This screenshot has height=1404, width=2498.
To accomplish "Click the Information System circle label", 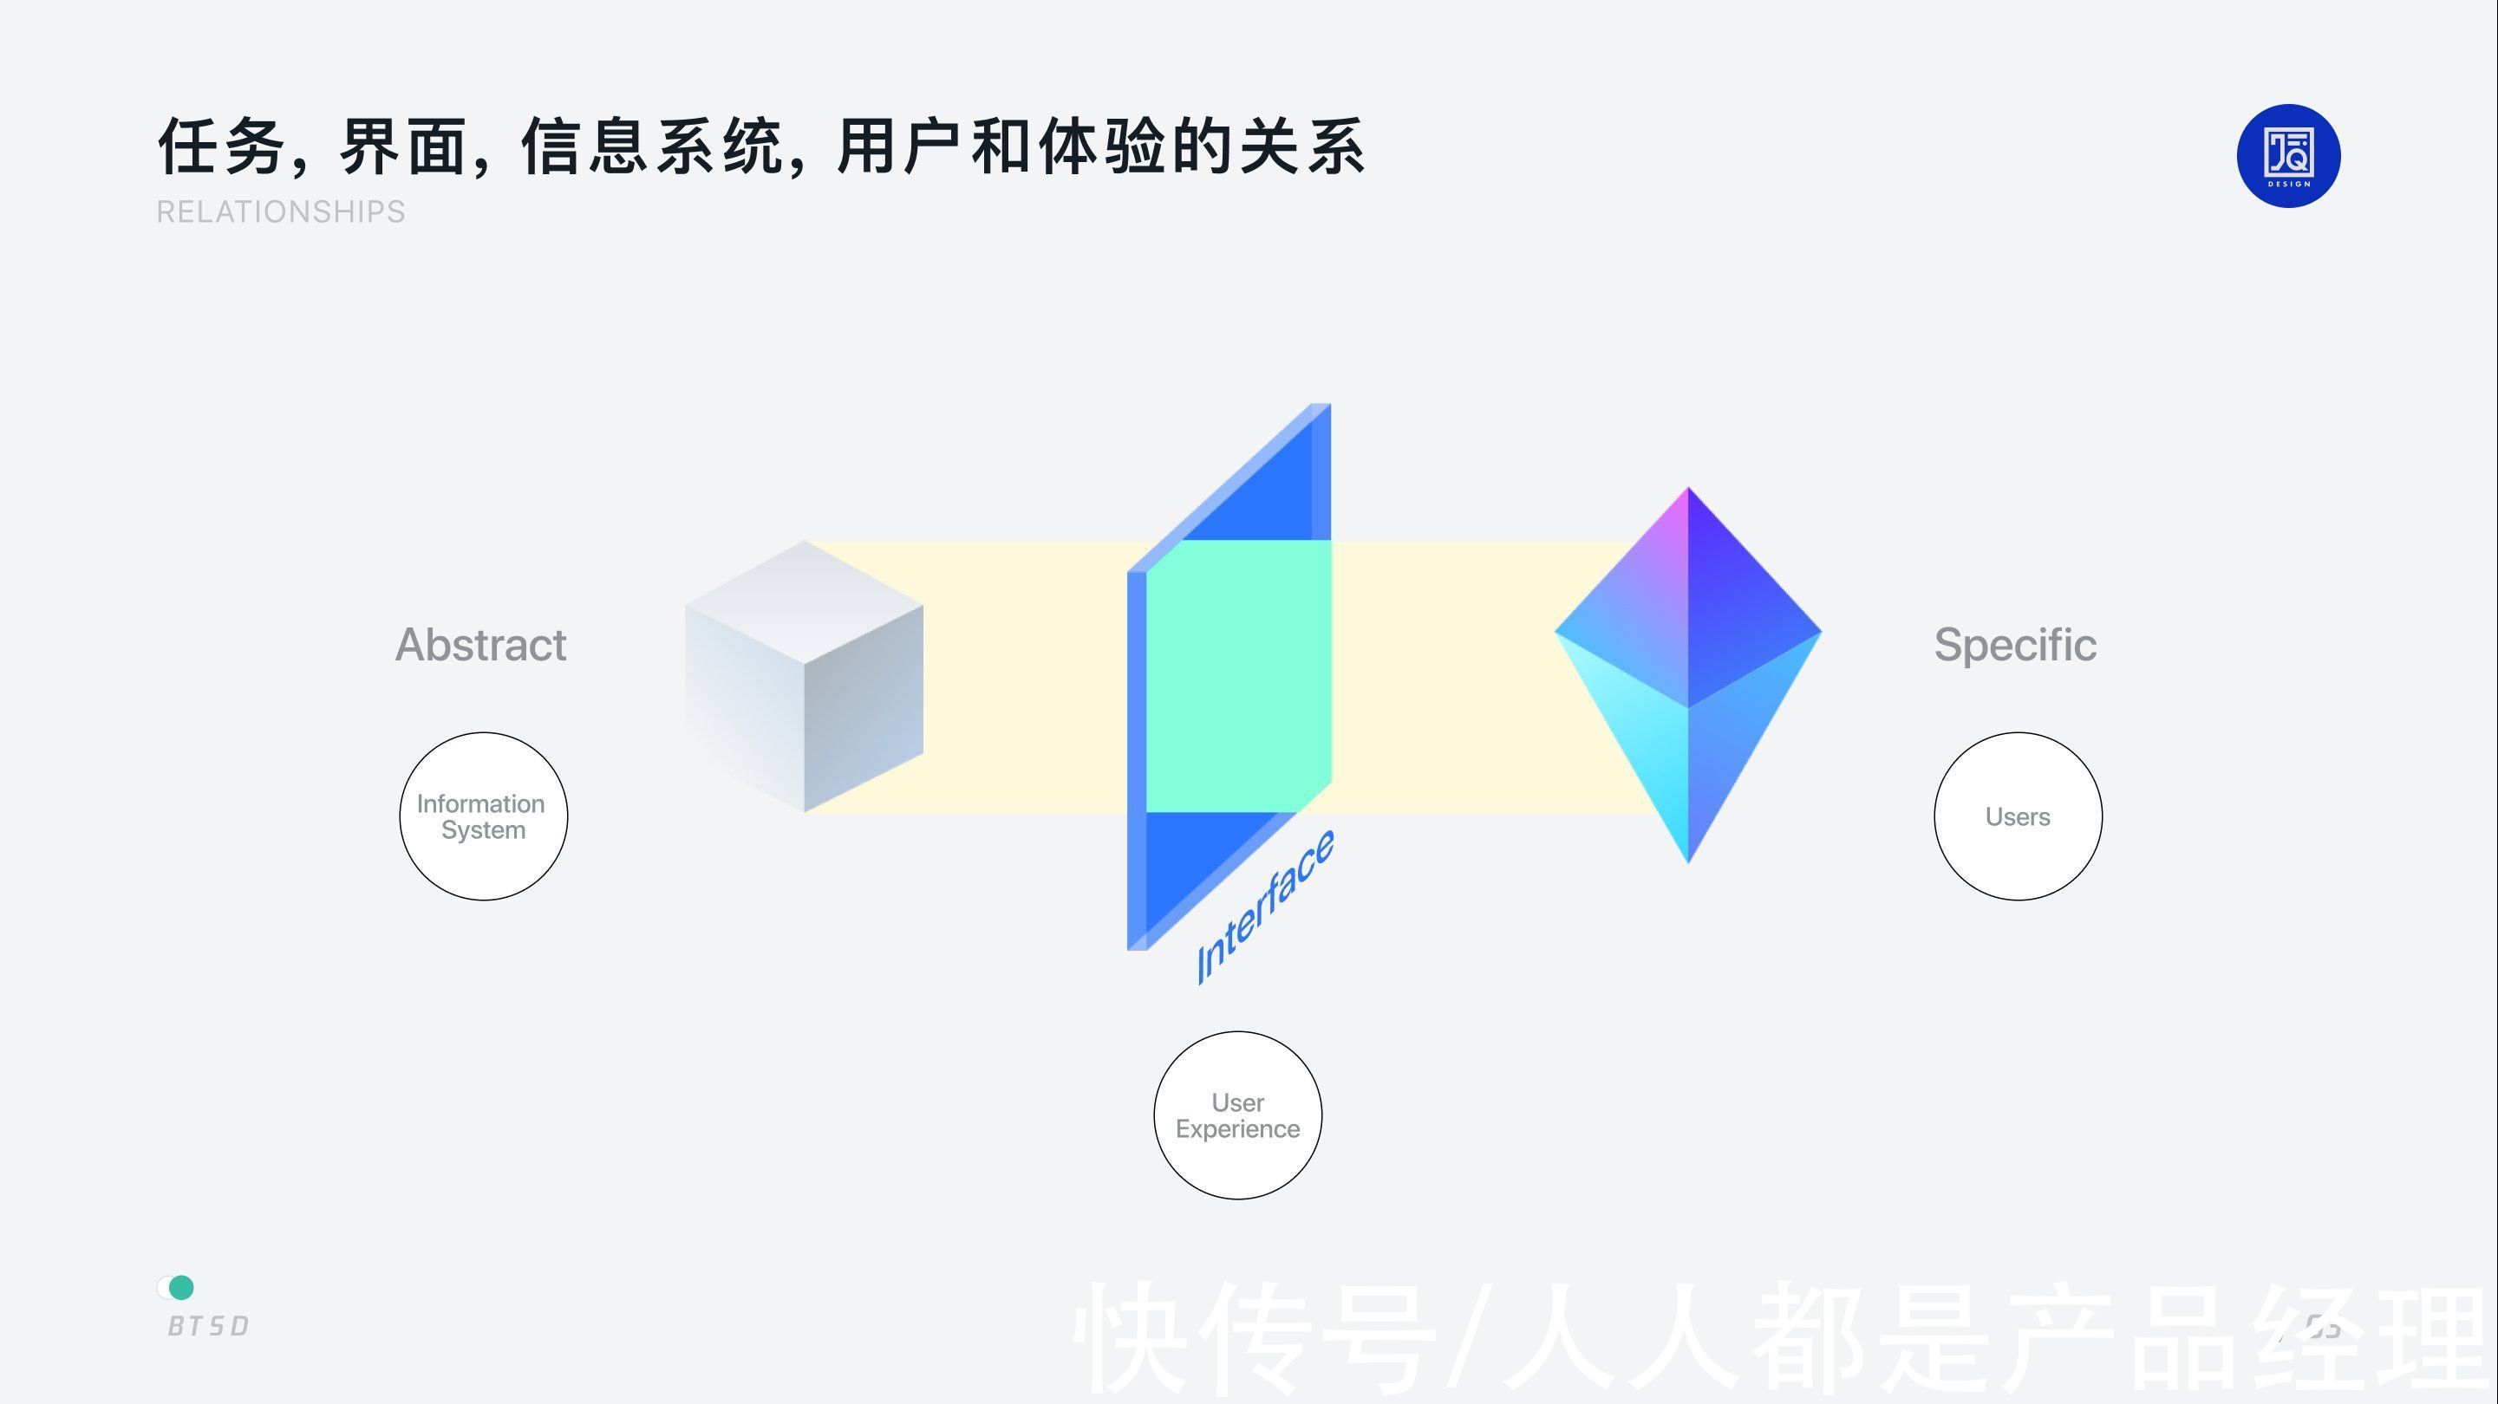I will (482, 815).
